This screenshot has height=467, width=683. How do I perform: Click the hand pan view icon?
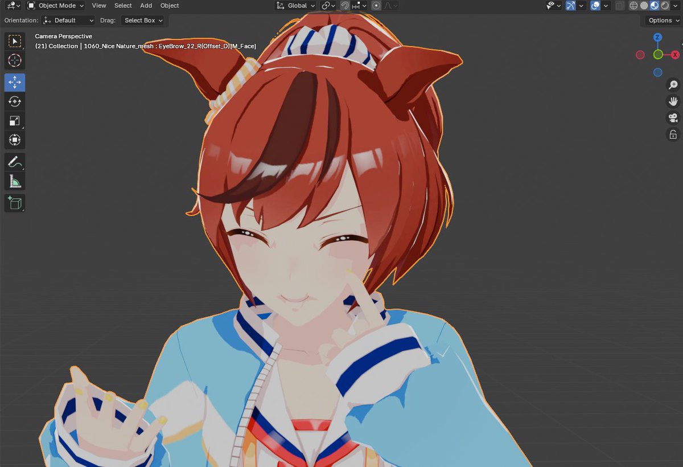(x=673, y=101)
